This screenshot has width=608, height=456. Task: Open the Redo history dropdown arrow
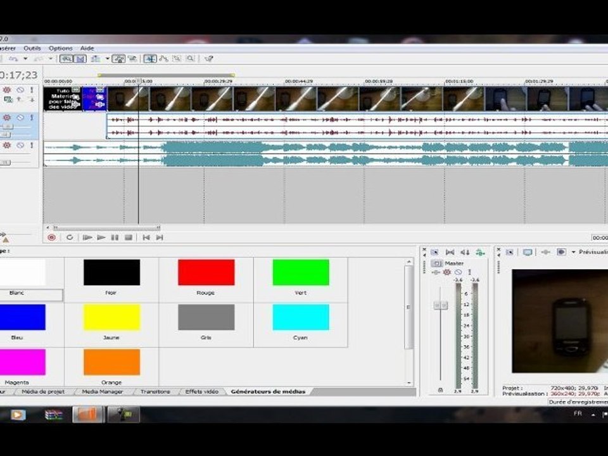point(51,58)
